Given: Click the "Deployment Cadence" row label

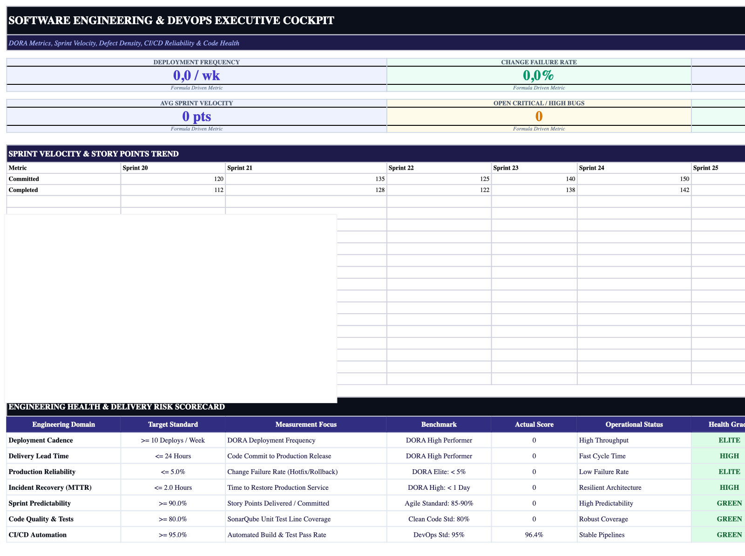Looking at the screenshot, I should tap(64, 440).
